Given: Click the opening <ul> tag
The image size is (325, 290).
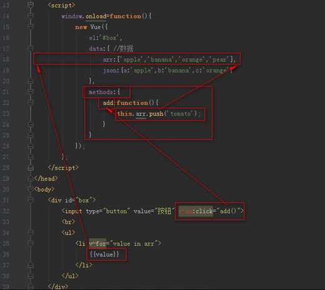Looking at the screenshot, I should 68,232.
